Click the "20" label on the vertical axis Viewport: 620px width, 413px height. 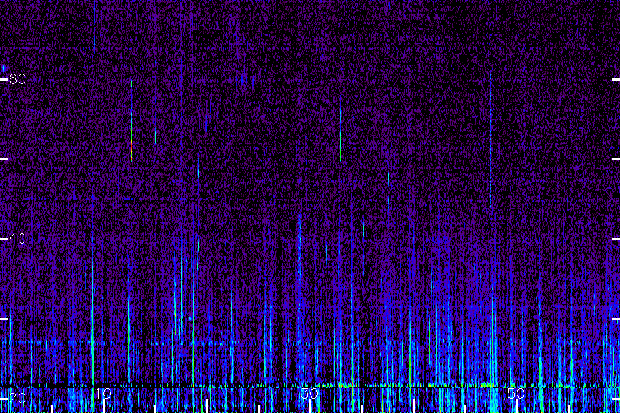(17, 399)
